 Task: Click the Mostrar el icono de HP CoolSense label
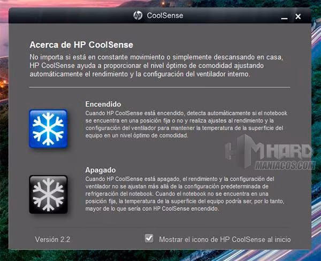point(225,239)
